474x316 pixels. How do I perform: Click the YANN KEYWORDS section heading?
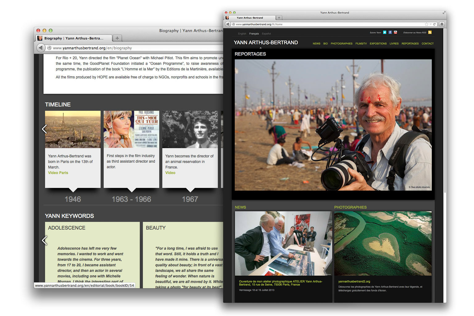point(69,216)
